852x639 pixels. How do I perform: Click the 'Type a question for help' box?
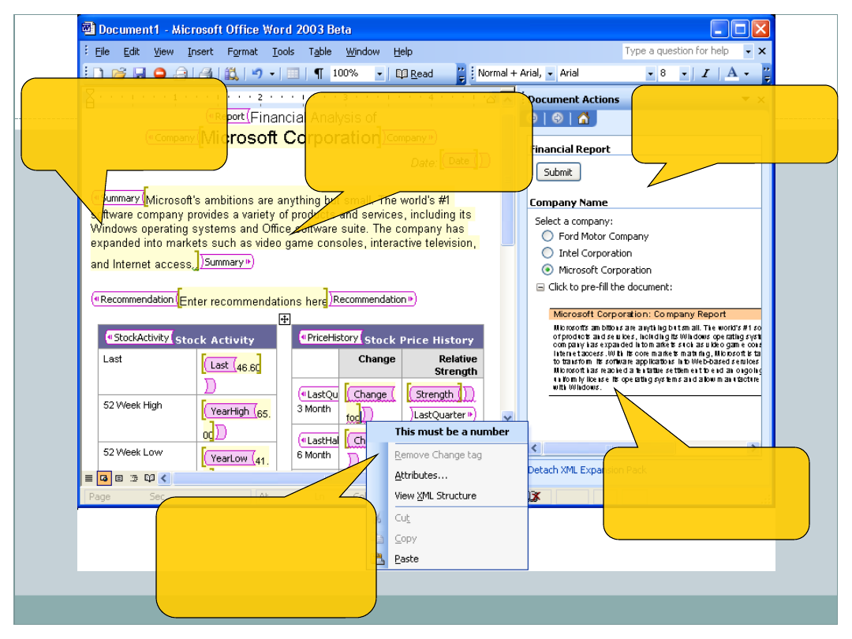click(x=682, y=51)
